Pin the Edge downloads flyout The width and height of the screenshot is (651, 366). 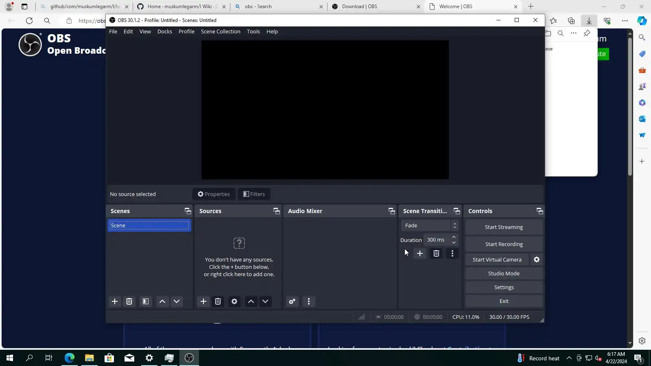587,33
